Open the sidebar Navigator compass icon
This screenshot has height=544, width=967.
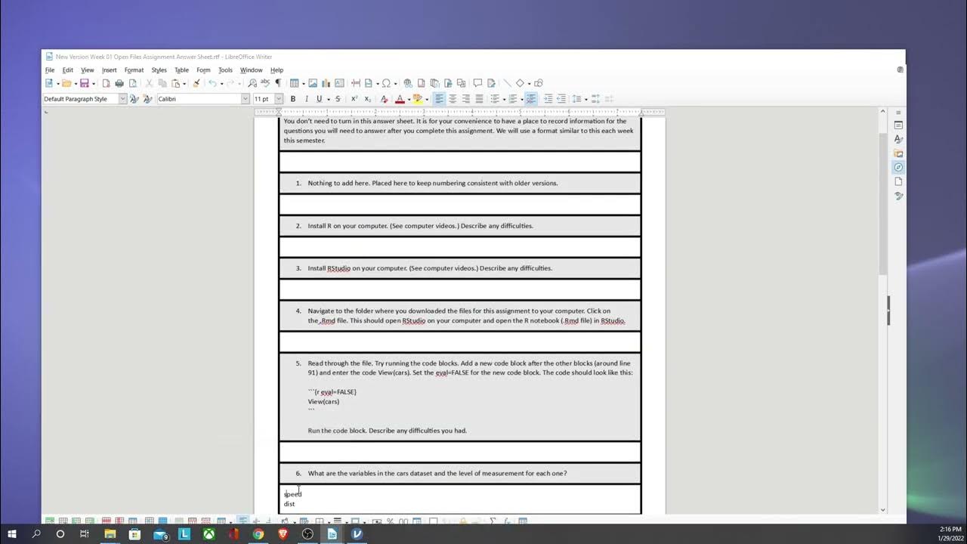click(x=898, y=167)
